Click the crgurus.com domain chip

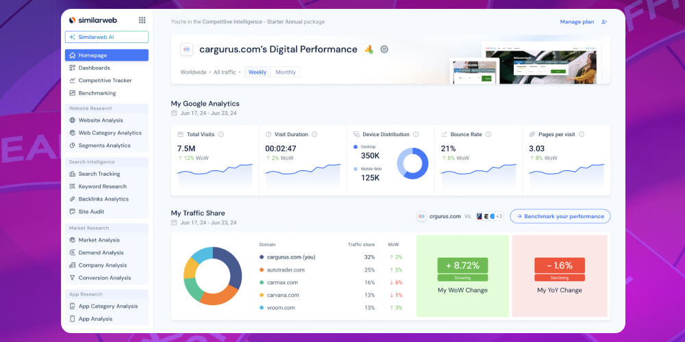pyautogui.click(x=439, y=216)
